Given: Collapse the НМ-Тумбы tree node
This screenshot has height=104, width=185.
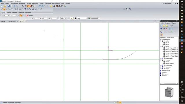Looking at the screenshot, I should pos(160,41).
